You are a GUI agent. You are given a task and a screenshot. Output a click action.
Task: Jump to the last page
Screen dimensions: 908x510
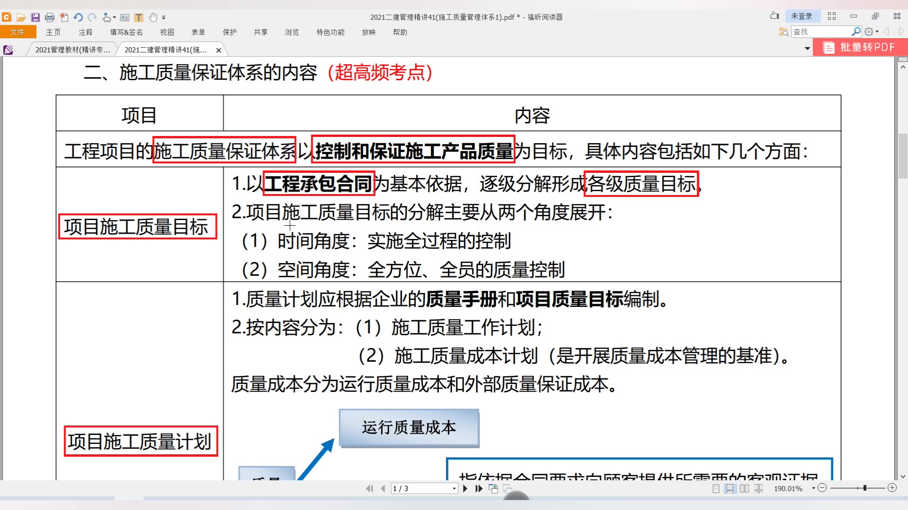pyautogui.click(x=479, y=488)
